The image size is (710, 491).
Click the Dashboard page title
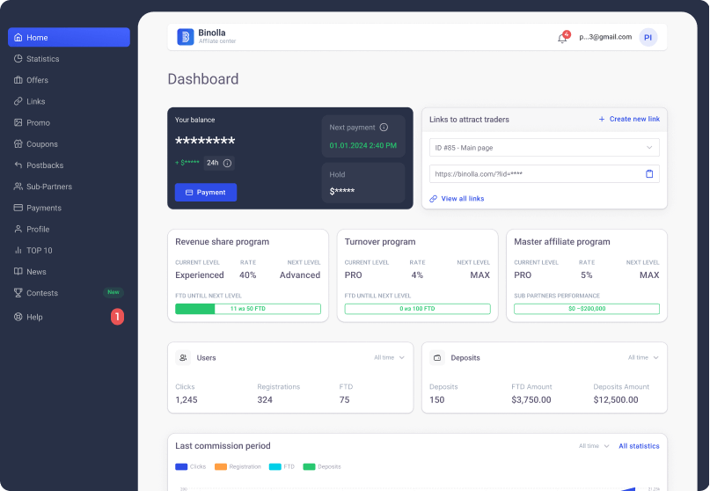pos(203,79)
